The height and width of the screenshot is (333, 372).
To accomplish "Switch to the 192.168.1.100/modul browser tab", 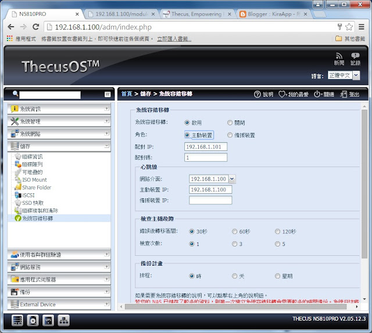I will [121, 14].
